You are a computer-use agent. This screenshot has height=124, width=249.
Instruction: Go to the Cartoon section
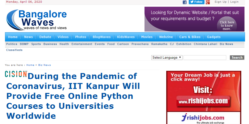pyautogui.click(x=123, y=44)
